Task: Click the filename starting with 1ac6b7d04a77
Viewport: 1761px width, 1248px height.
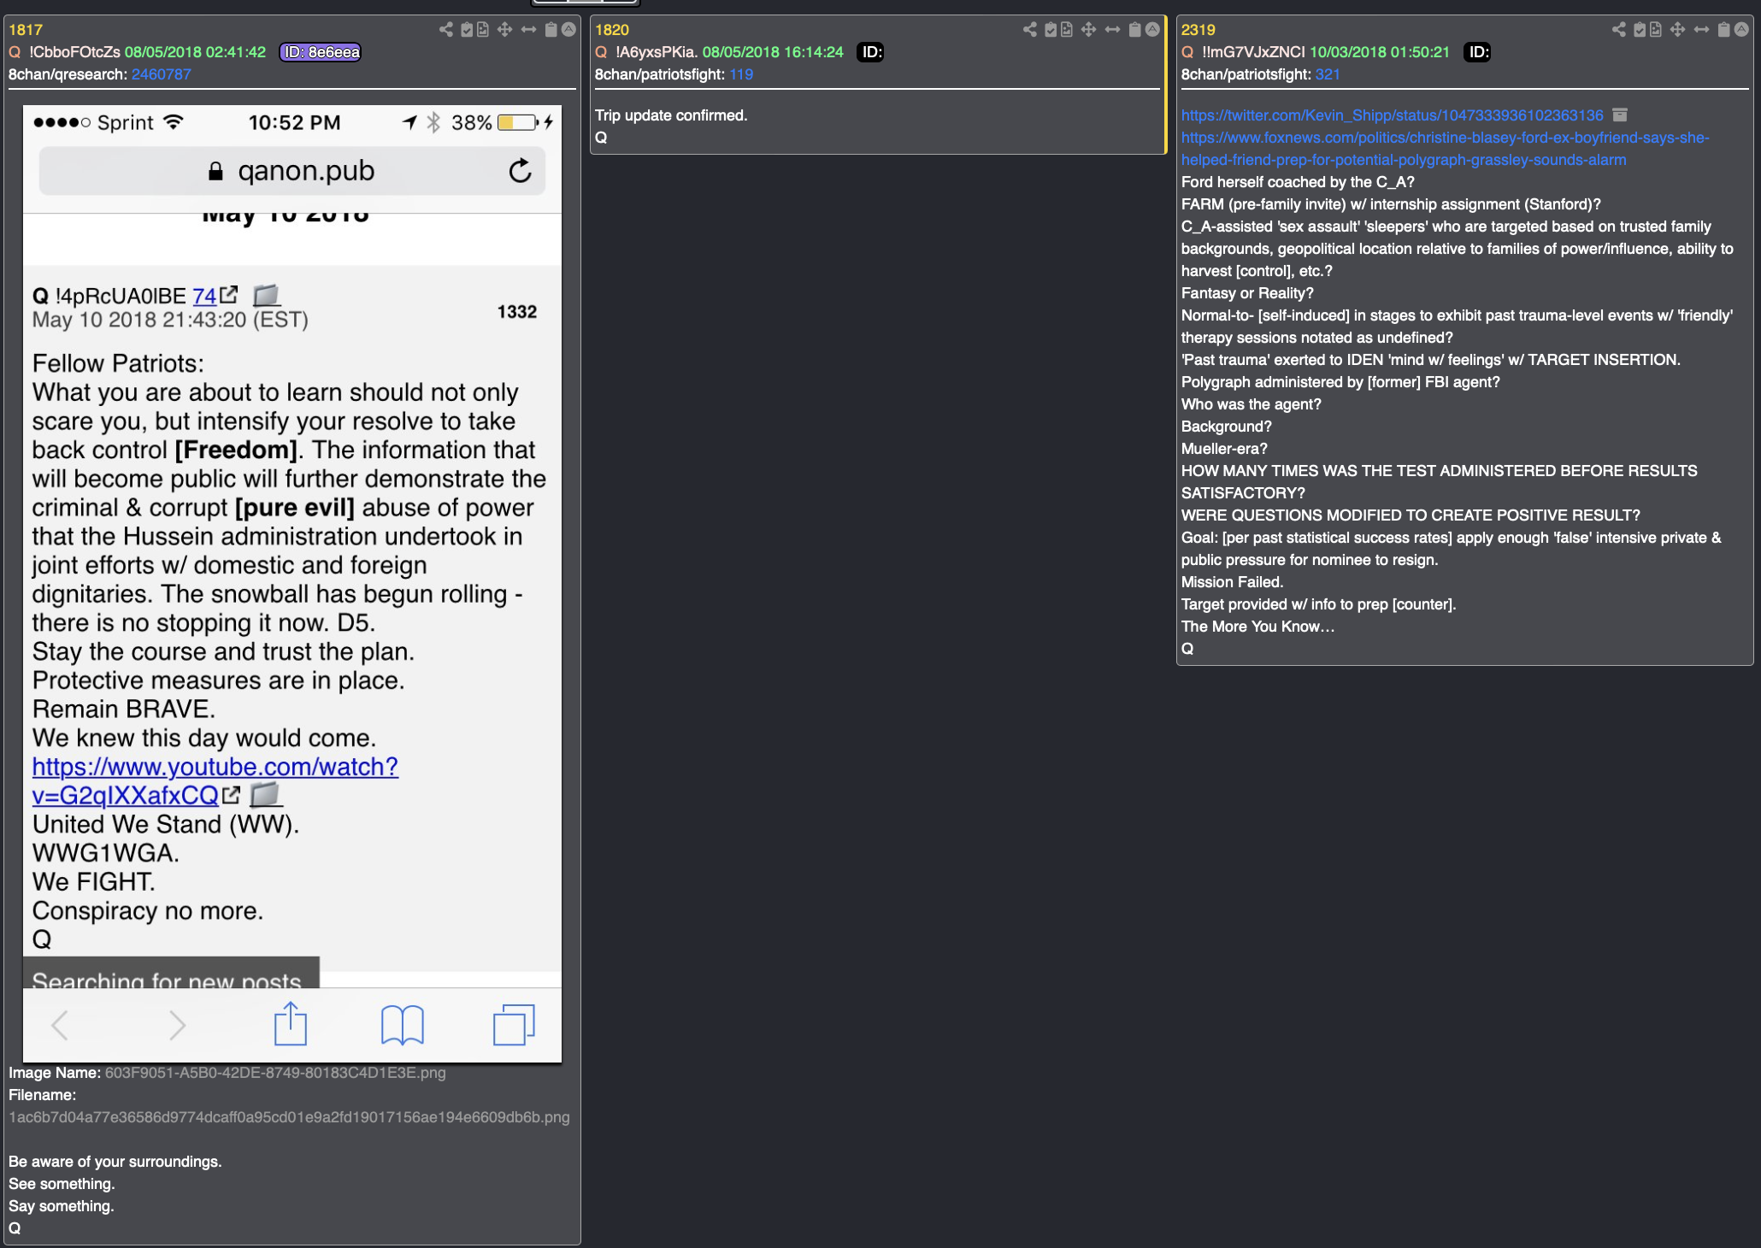Action: pos(289,1117)
